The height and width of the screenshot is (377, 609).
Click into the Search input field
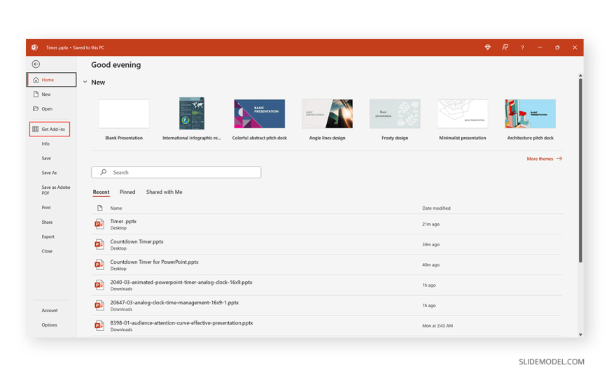[176, 172]
